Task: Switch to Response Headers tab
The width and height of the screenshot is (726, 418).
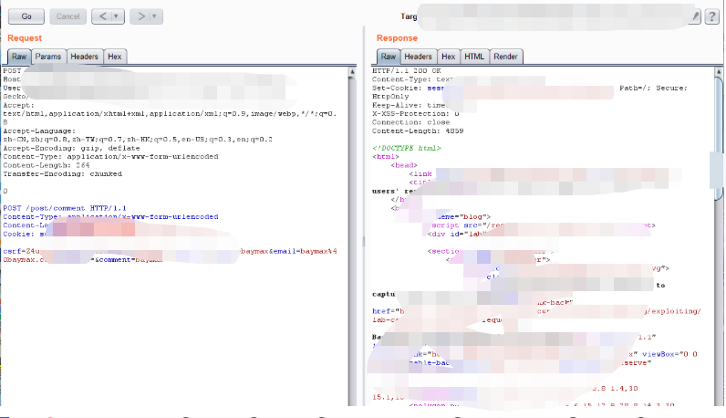Action: (418, 57)
